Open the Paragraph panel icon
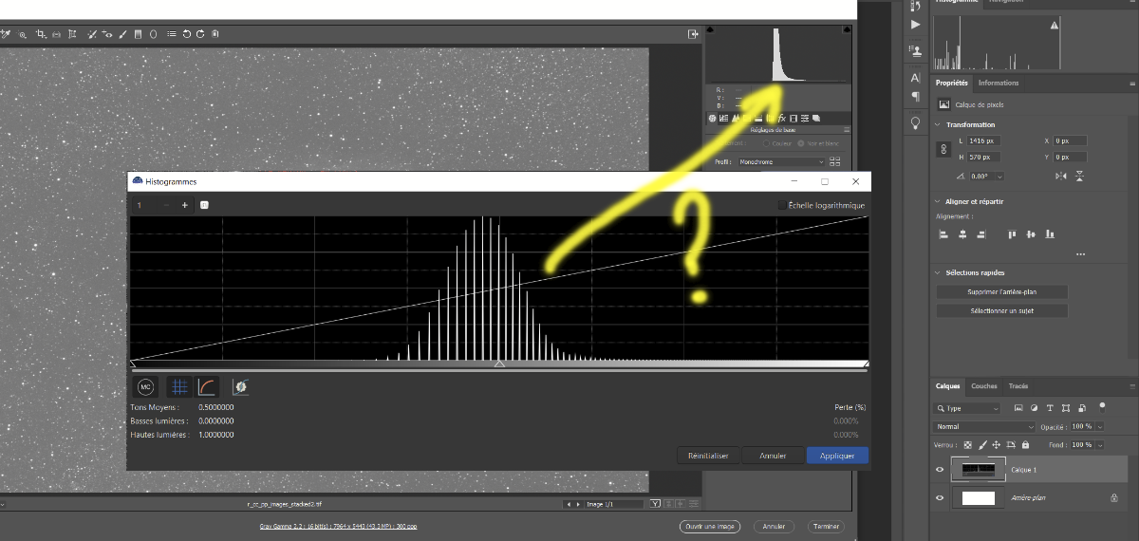 point(915,96)
